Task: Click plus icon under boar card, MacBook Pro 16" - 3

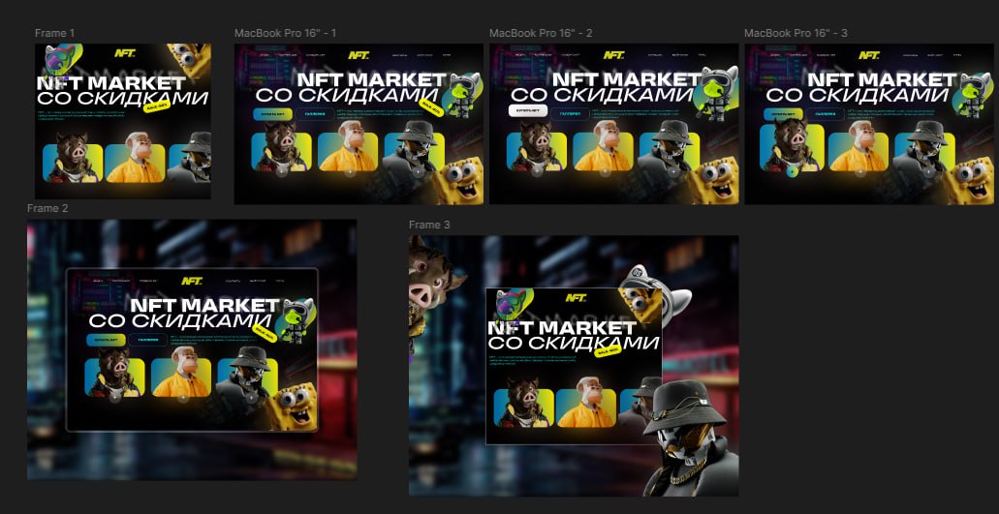Action: pos(792,171)
